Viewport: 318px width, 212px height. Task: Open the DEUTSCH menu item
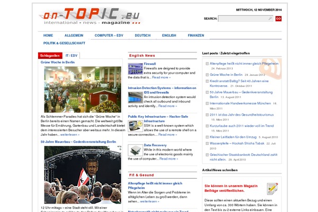pos(143,36)
